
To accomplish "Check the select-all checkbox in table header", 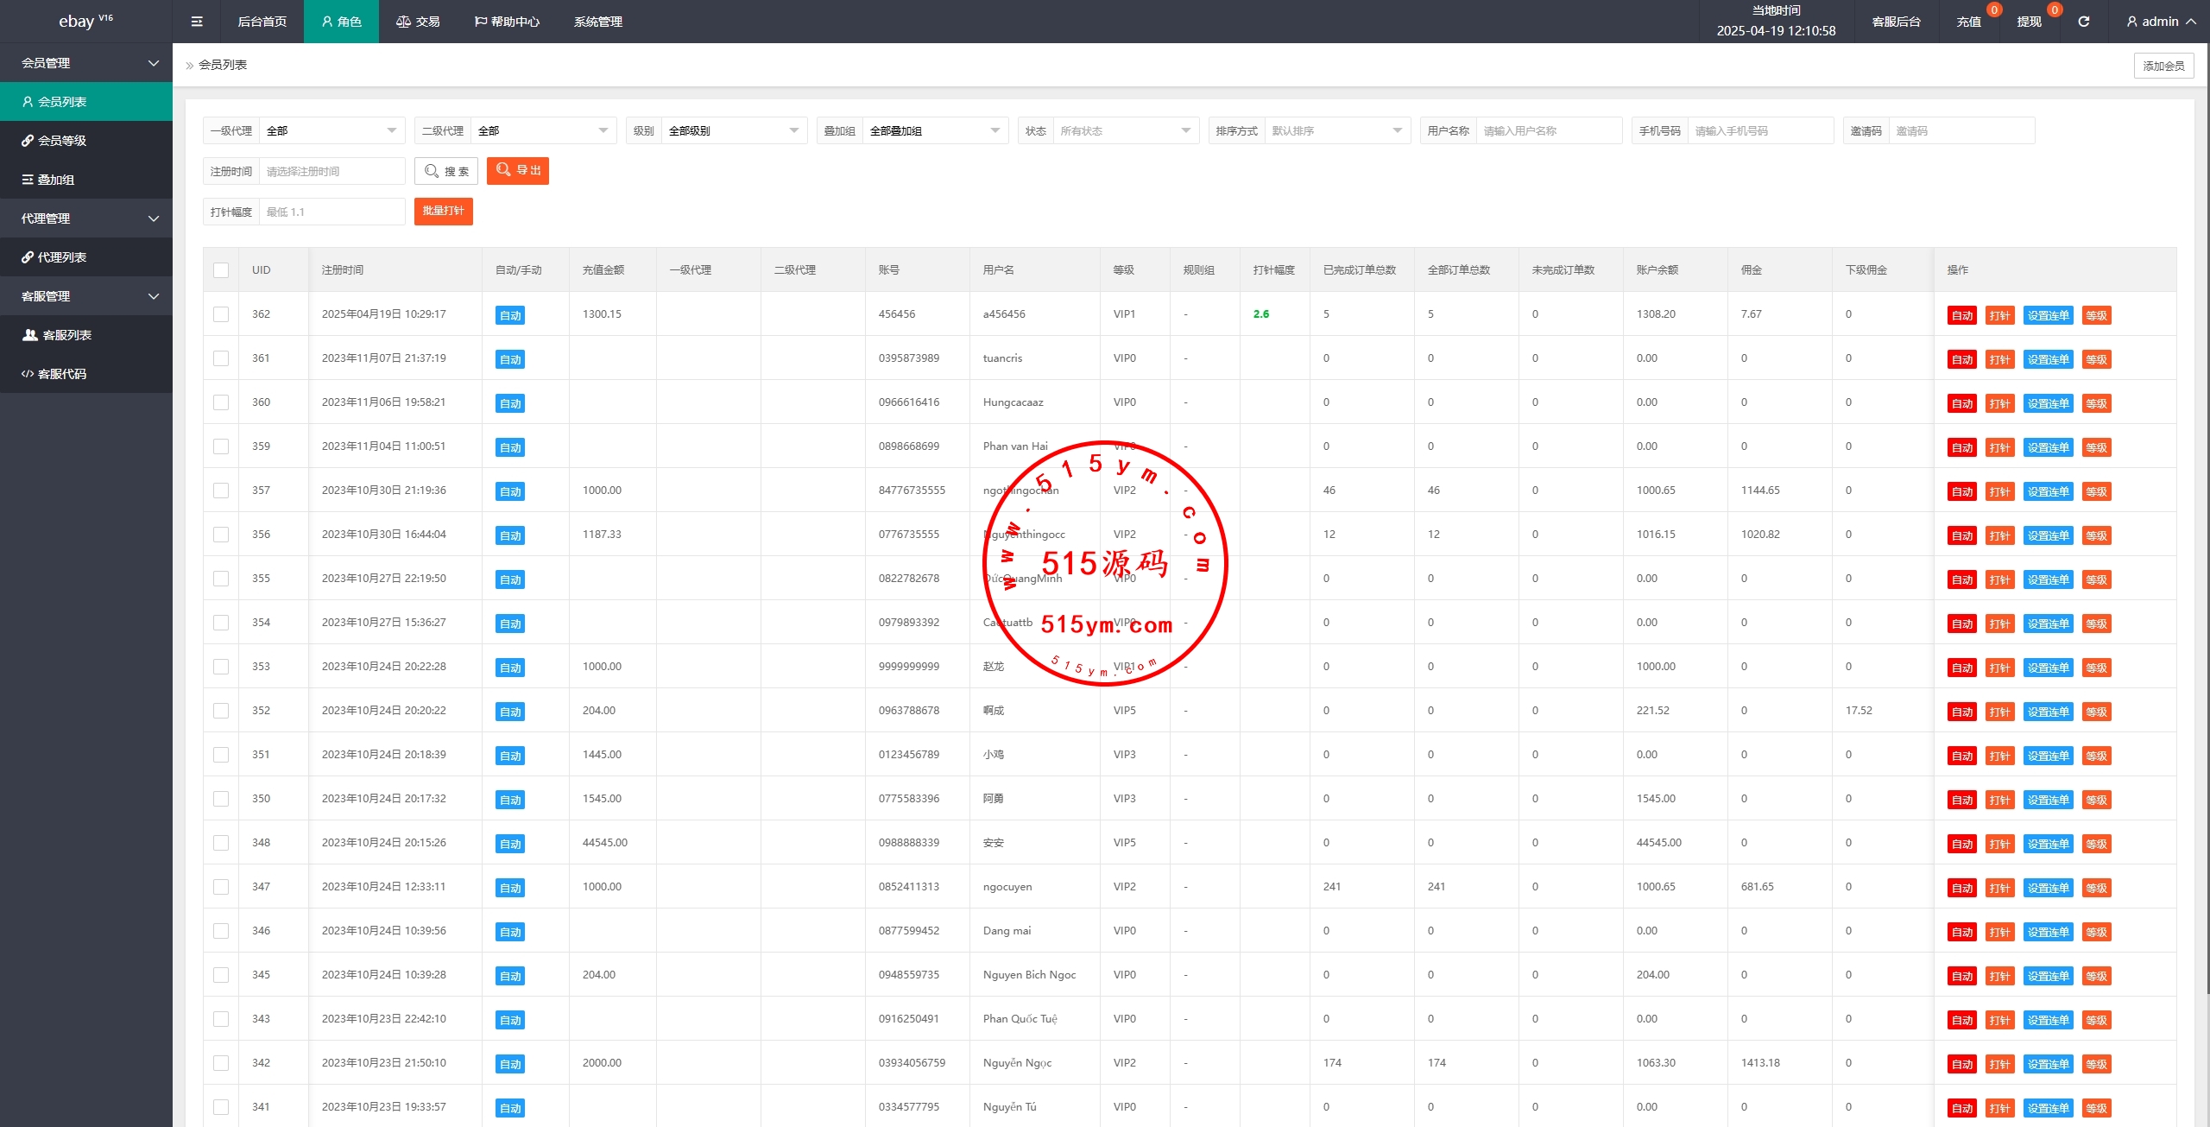I will pos(221,270).
